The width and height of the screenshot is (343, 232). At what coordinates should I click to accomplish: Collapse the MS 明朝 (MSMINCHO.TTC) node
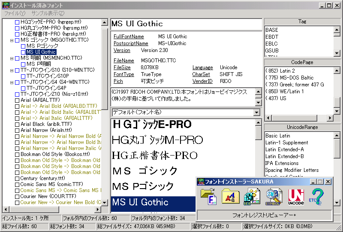pos(12,58)
